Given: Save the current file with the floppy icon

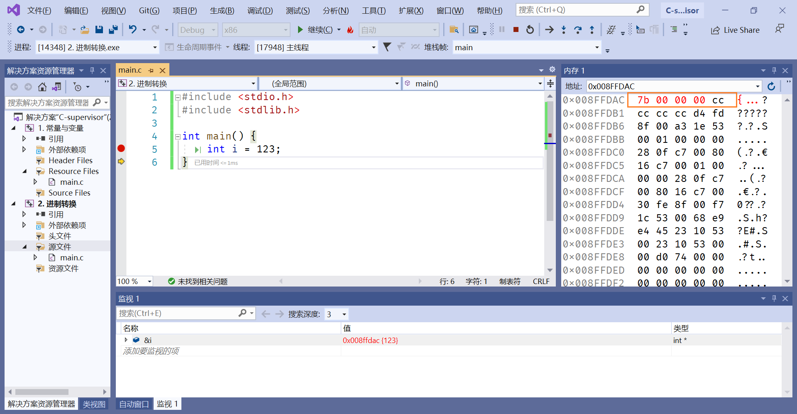Looking at the screenshot, I should coord(99,29).
